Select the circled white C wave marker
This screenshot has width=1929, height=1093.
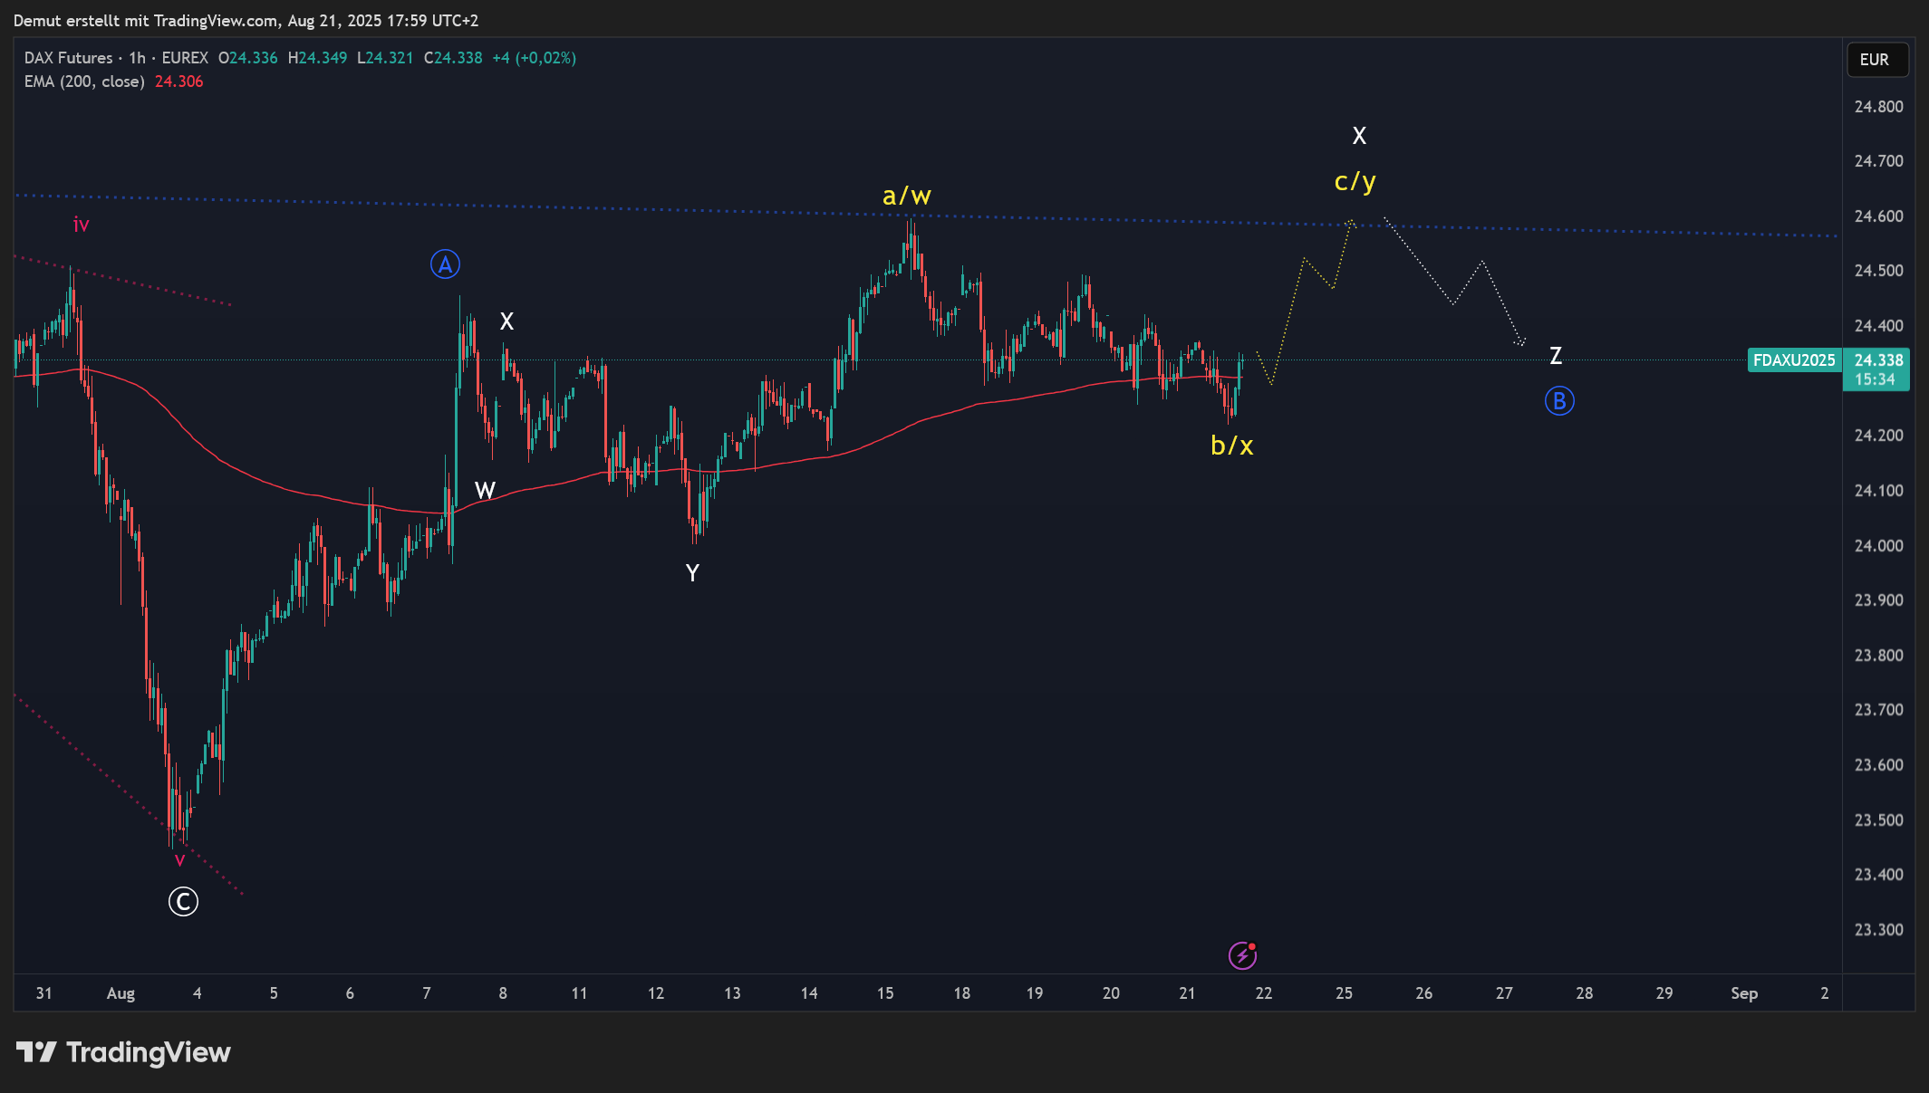coord(183,902)
